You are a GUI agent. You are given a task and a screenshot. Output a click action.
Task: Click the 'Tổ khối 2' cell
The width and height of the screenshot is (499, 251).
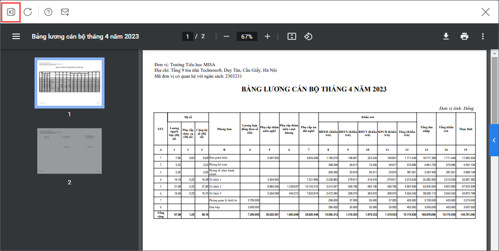(224, 187)
